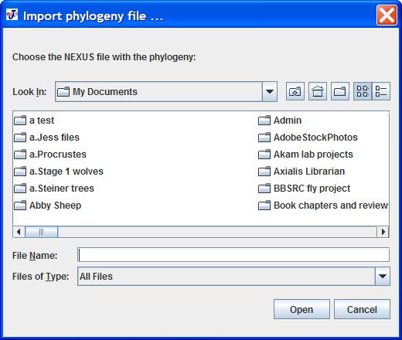402x340 pixels.
Task: Switch to List view toggle
Action: pyautogui.click(x=363, y=91)
